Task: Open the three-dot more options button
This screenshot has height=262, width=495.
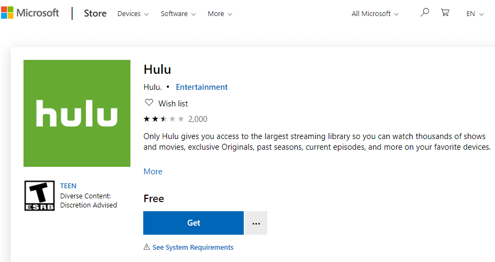Action: point(256,223)
